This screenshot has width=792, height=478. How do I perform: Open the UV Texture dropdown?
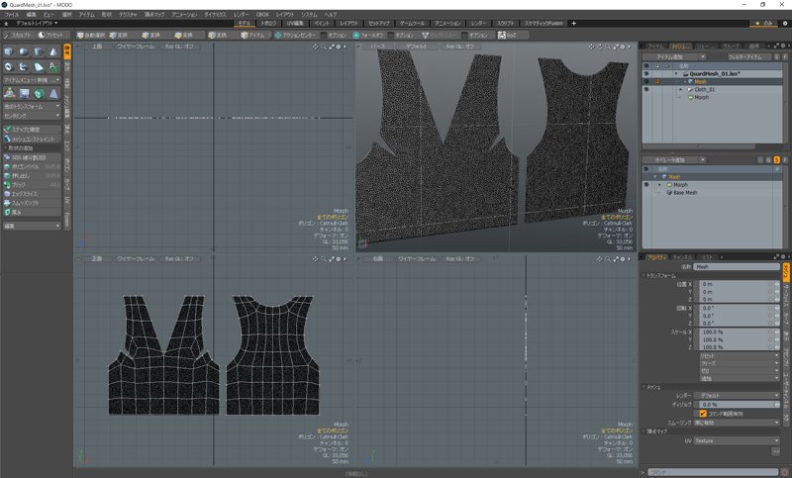[x=737, y=441]
